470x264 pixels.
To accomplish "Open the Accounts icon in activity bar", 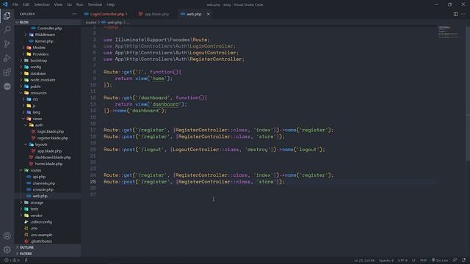I will point(7,236).
